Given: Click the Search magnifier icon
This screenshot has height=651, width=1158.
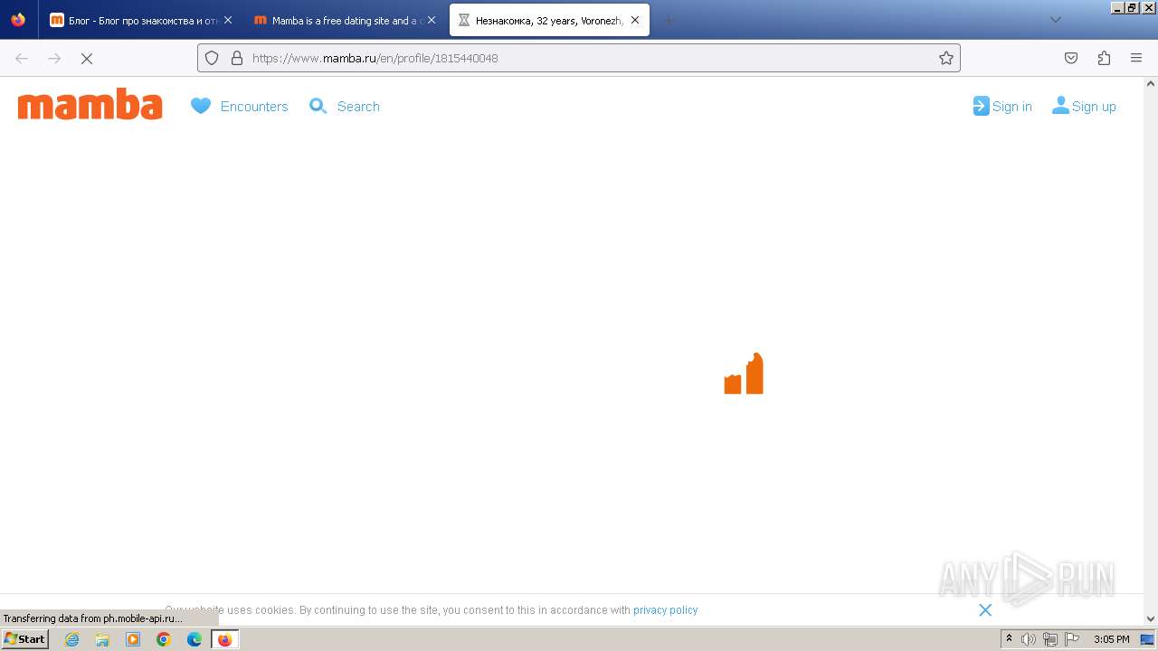Looking at the screenshot, I should coord(318,106).
